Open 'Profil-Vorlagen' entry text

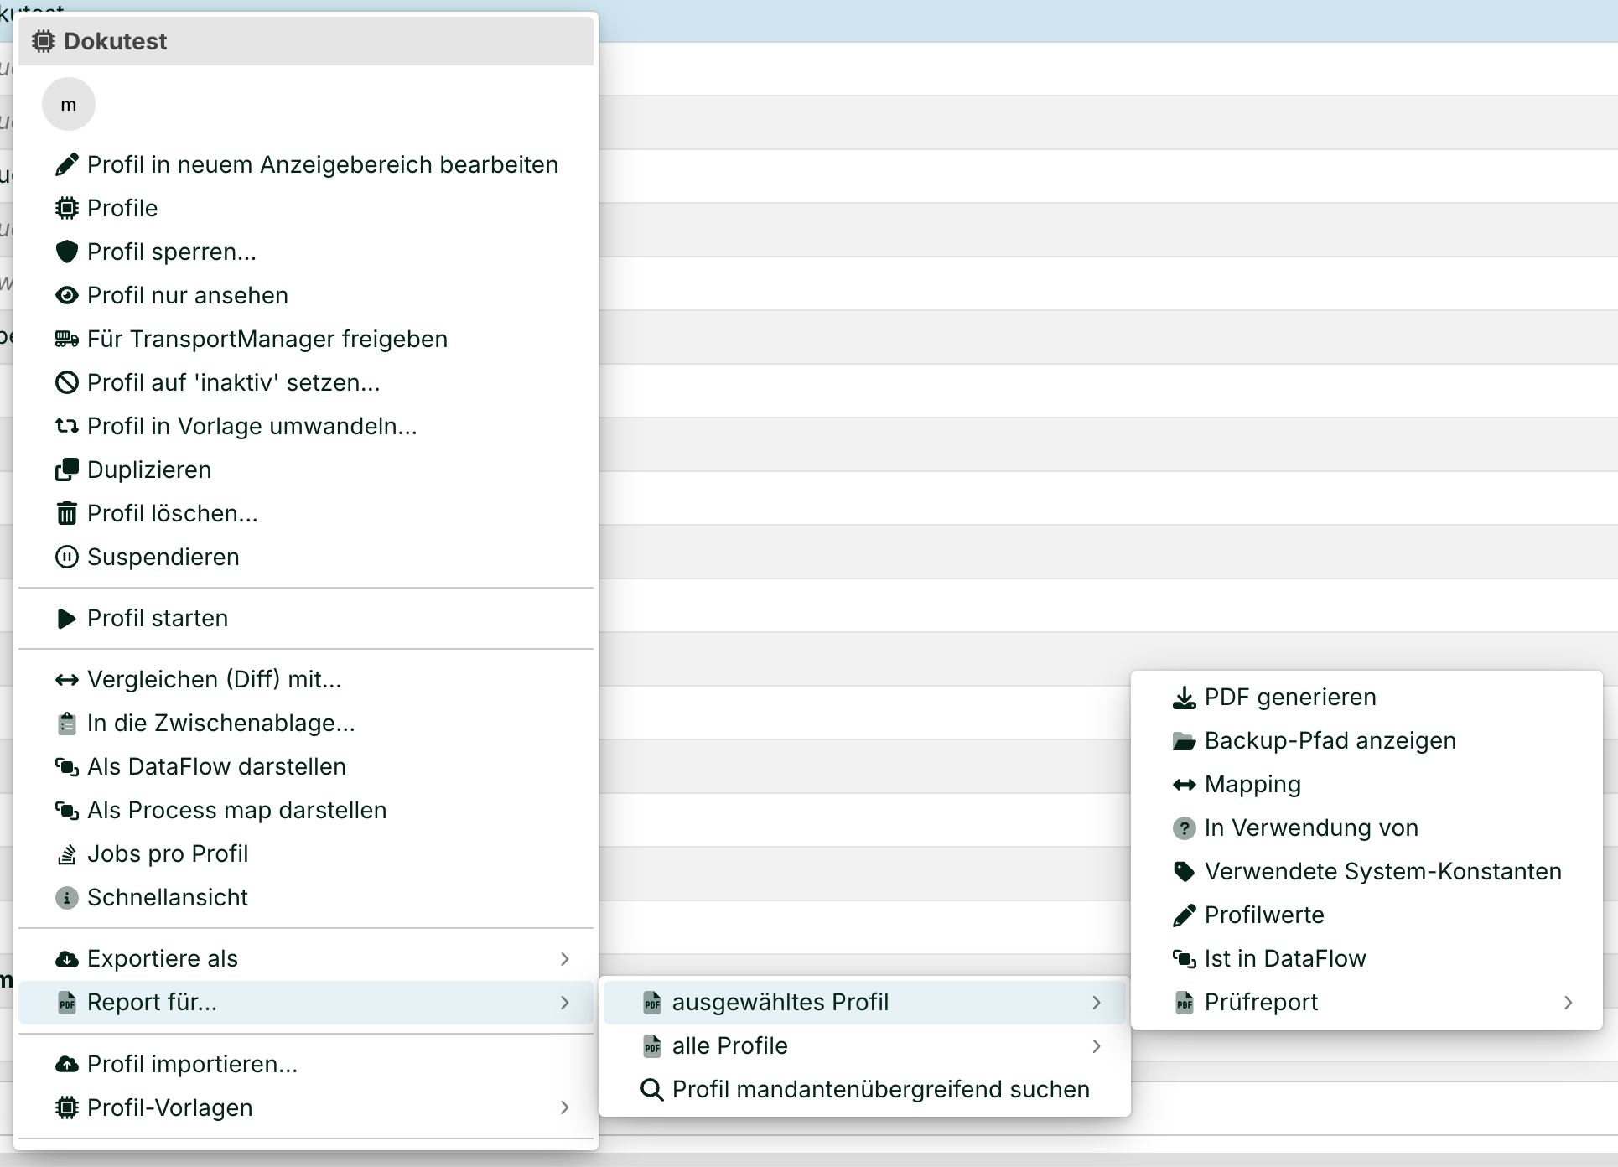(x=170, y=1107)
